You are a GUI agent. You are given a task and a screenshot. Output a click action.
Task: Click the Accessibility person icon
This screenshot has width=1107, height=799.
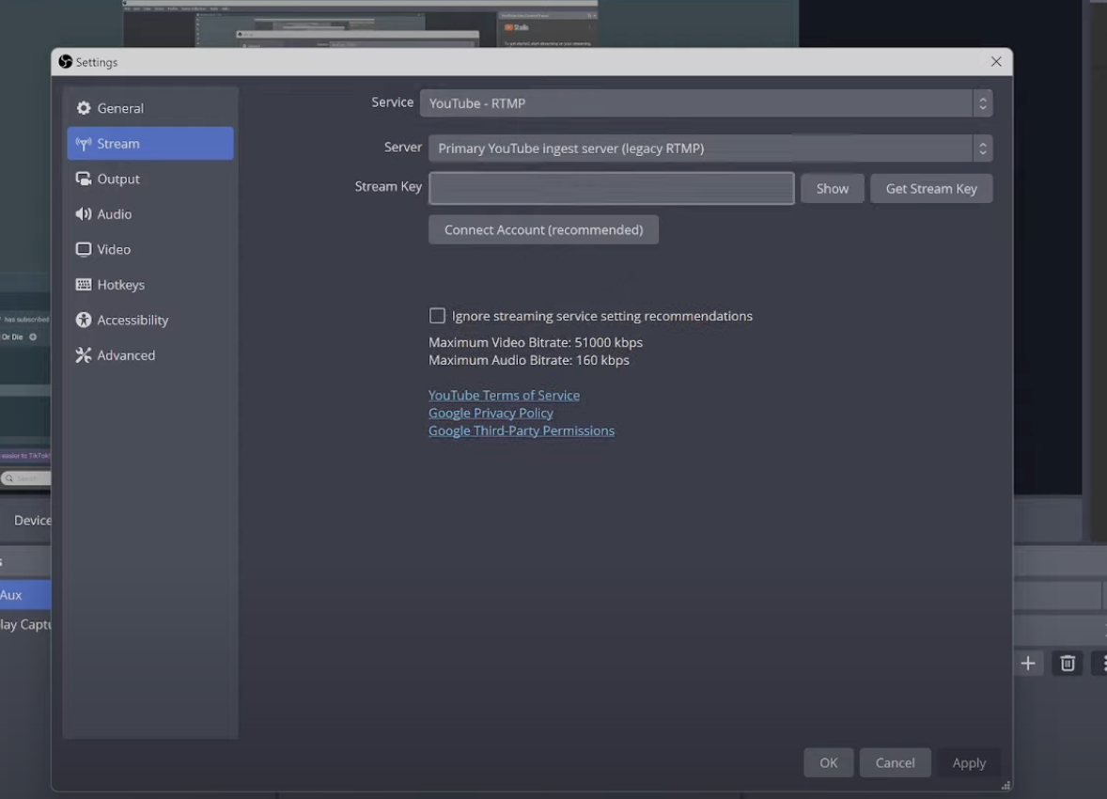(84, 320)
